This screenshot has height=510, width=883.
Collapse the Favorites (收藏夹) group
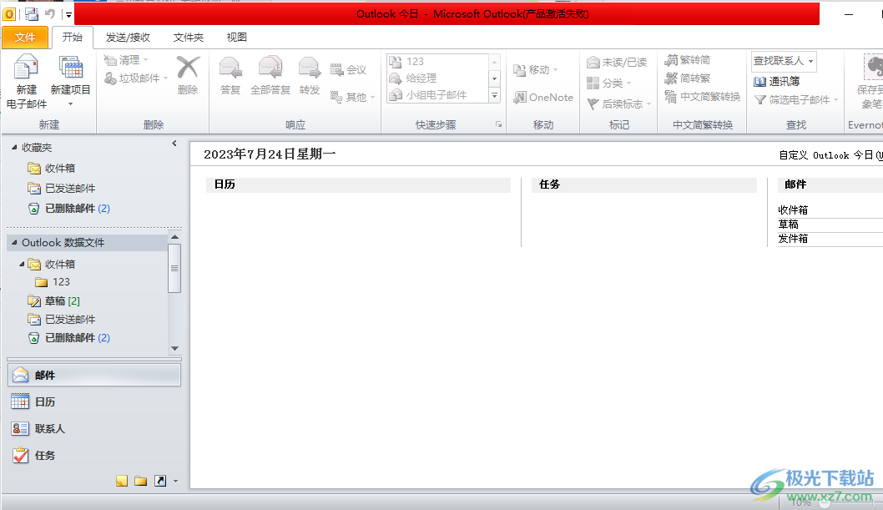15,147
